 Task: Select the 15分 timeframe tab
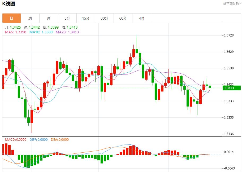click(x=86, y=18)
